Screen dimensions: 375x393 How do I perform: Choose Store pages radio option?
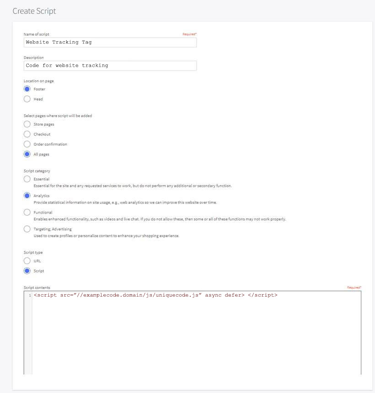click(x=27, y=124)
